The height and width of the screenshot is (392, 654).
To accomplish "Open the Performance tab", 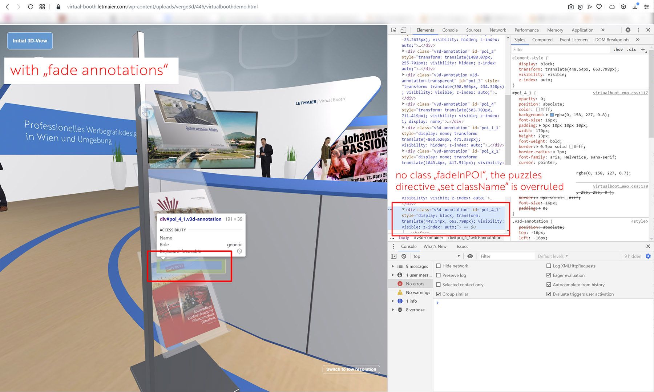I will coord(526,30).
